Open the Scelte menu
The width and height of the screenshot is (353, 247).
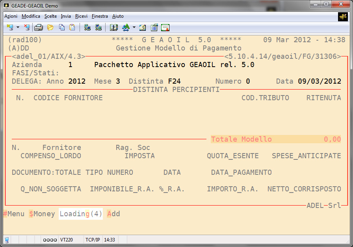pos(50,16)
